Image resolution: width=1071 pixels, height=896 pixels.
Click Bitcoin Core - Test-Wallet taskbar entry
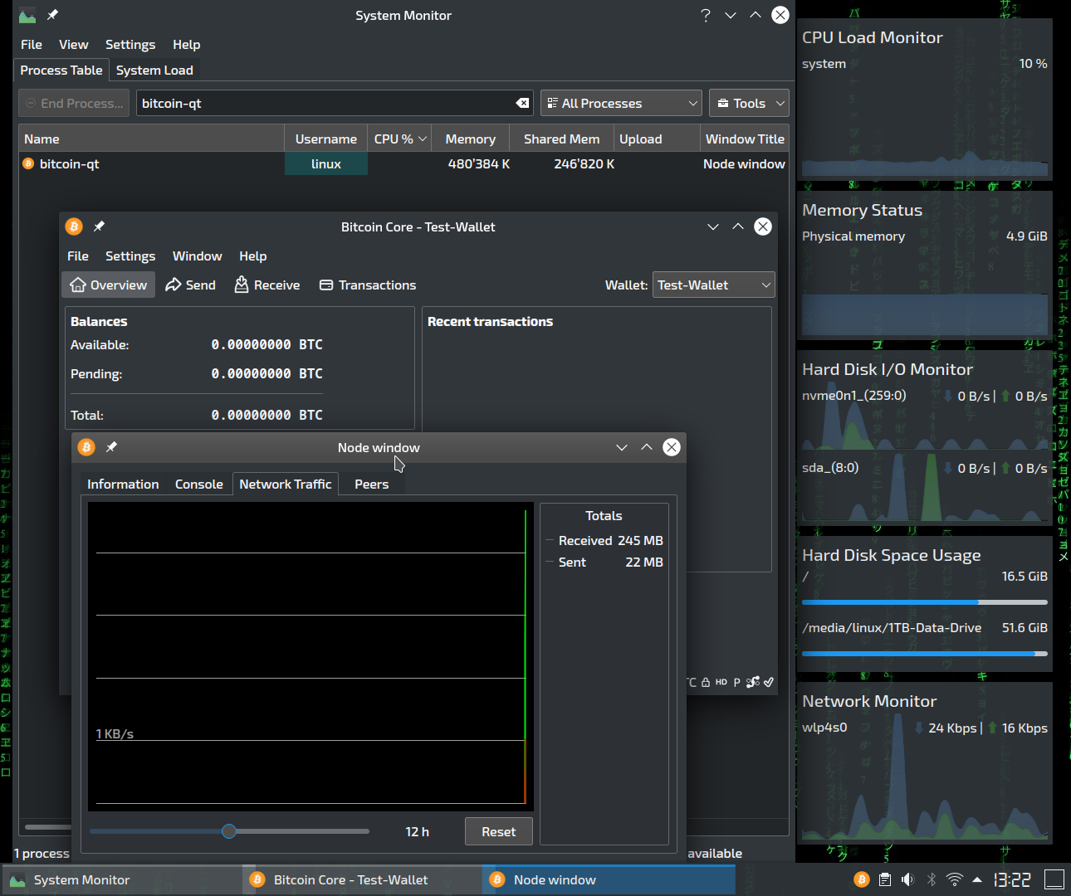pyautogui.click(x=361, y=879)
